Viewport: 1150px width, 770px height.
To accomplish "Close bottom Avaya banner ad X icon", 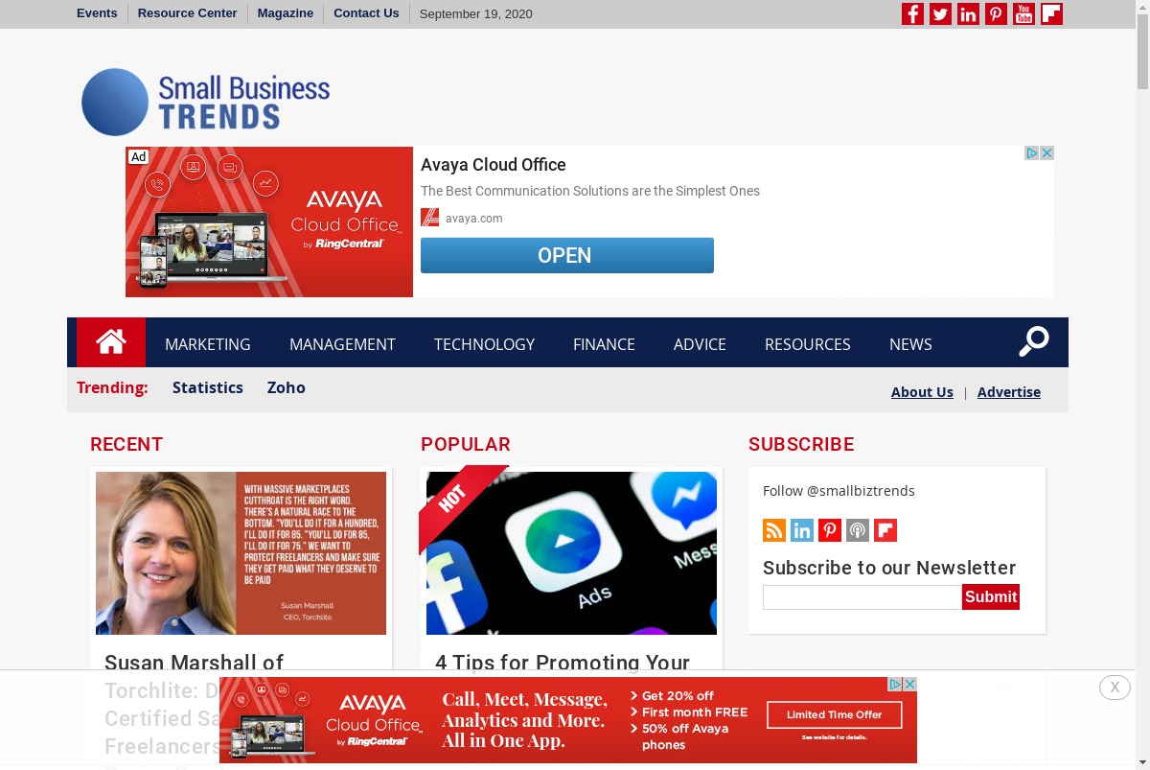I will tap(910, 684).
